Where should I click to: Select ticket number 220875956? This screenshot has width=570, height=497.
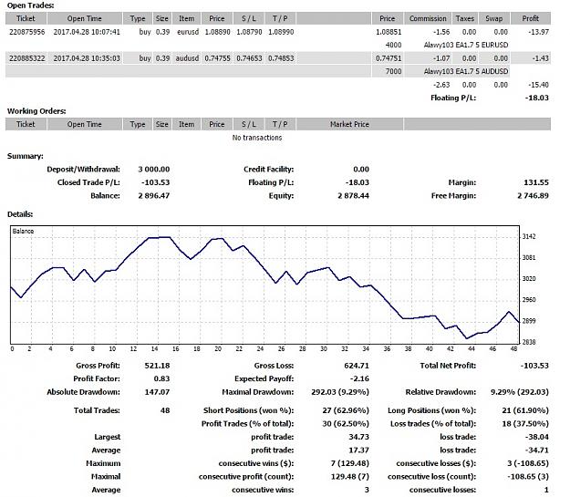click(26, 32)
